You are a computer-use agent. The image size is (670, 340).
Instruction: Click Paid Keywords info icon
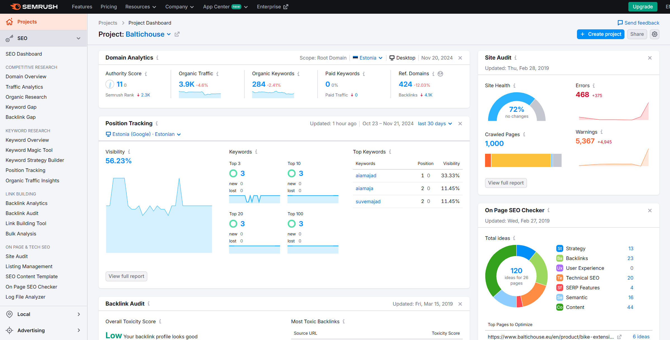click(x=364, y=74)
